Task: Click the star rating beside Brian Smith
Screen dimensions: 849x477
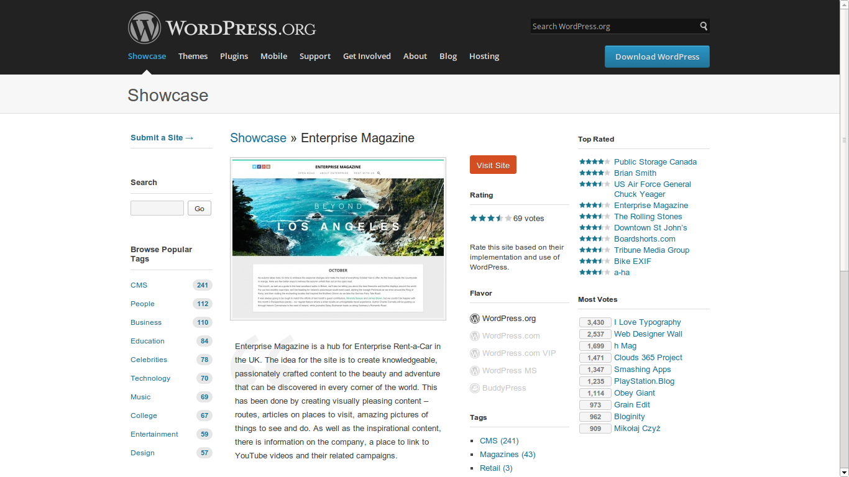Action: (x=595, y=173)
